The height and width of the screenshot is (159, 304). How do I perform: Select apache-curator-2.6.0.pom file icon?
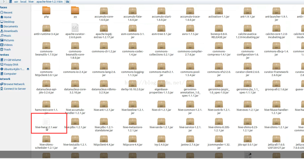(x=75, y=28)
